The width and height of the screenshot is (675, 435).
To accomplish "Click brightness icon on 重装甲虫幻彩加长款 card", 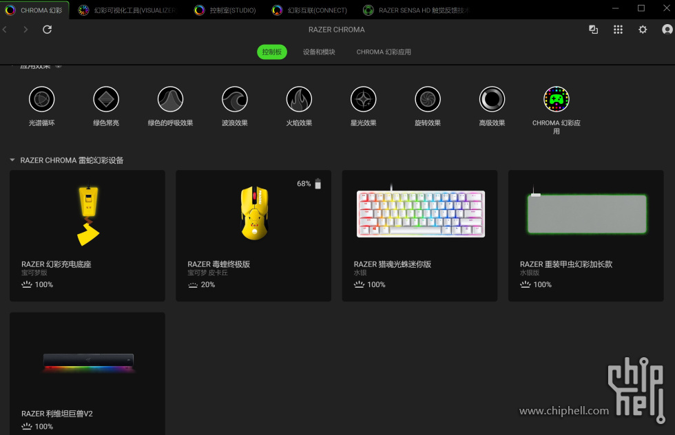I will 525,284.
